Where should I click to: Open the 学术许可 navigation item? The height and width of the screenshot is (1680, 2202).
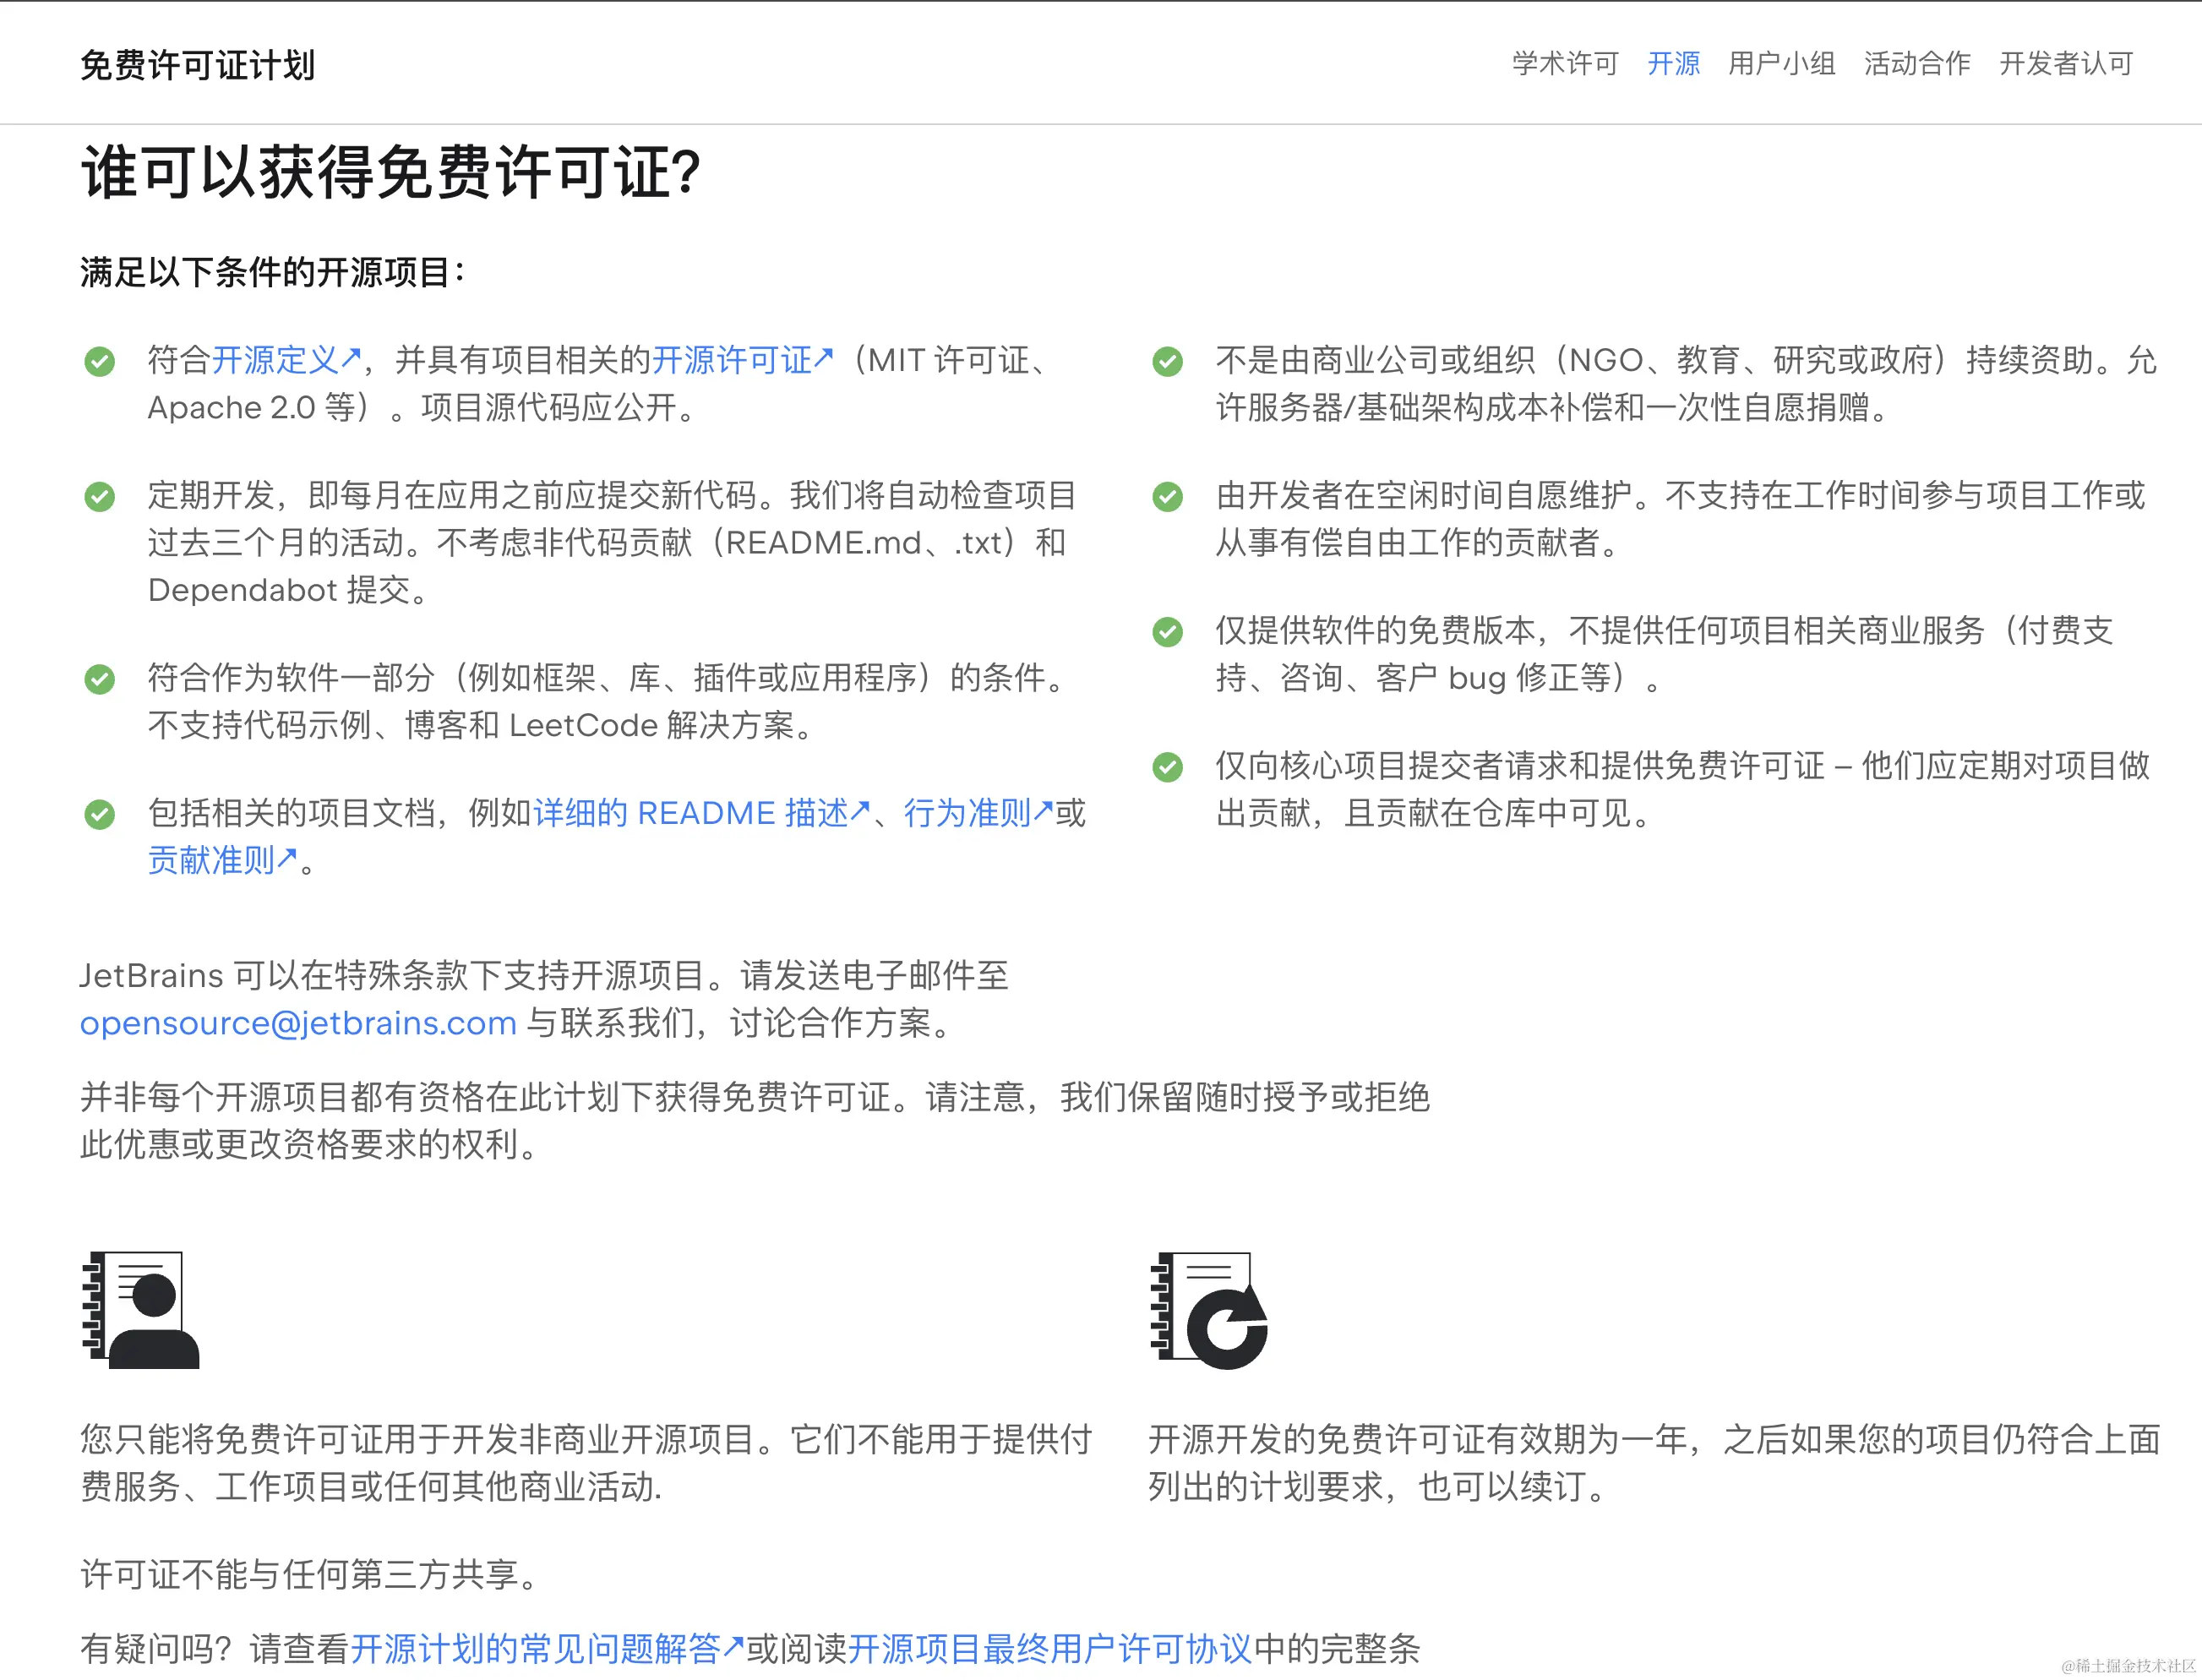coord(1564,64)
